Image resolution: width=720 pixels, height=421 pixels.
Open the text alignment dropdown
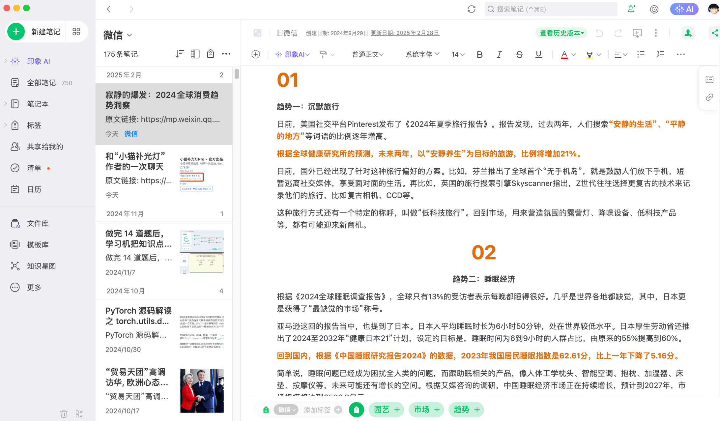pos(621,55)
